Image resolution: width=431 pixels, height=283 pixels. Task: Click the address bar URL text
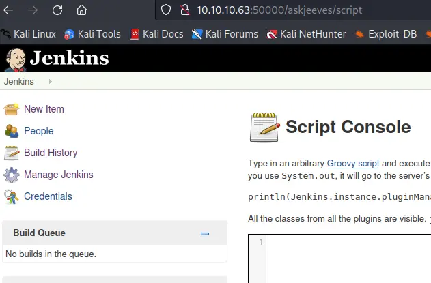[279, 10]
